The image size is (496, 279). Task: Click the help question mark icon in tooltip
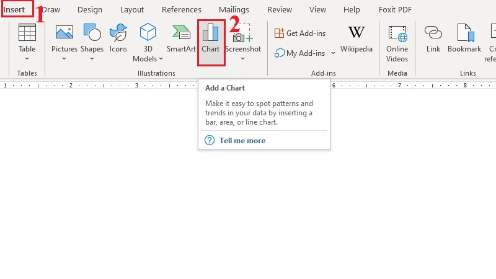pyautogui.click(x=210, y=140)
